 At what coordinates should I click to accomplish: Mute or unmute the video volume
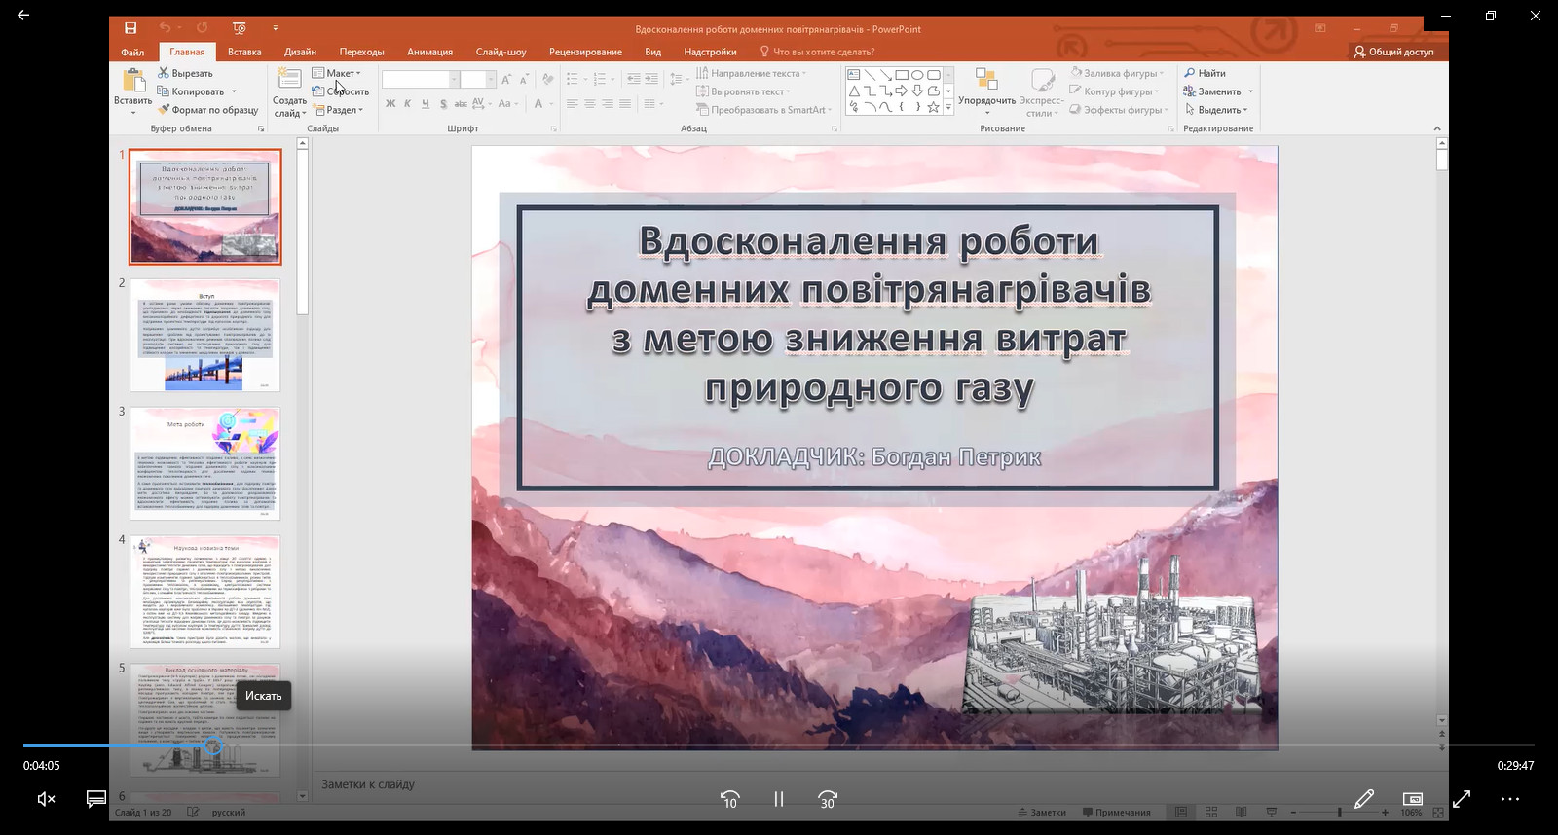click(46, 799)
